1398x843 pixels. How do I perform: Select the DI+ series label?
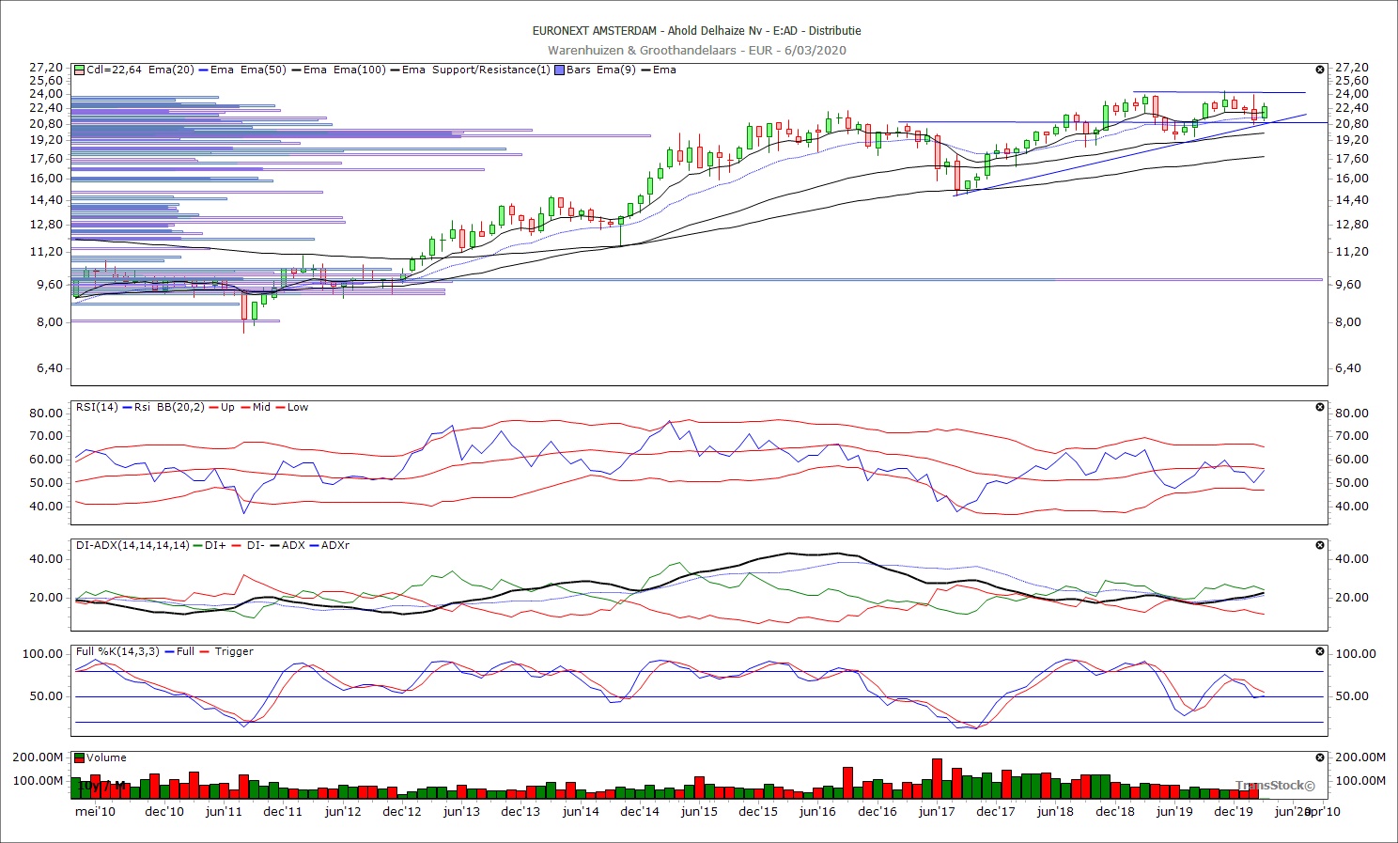point(215,545)
